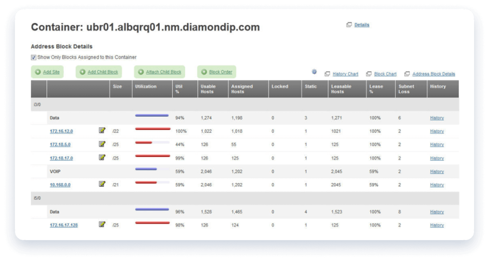The height and width of the screenshot is (261, 489).
Task: Click the Block Order button
Action: [x=220, y=72]
